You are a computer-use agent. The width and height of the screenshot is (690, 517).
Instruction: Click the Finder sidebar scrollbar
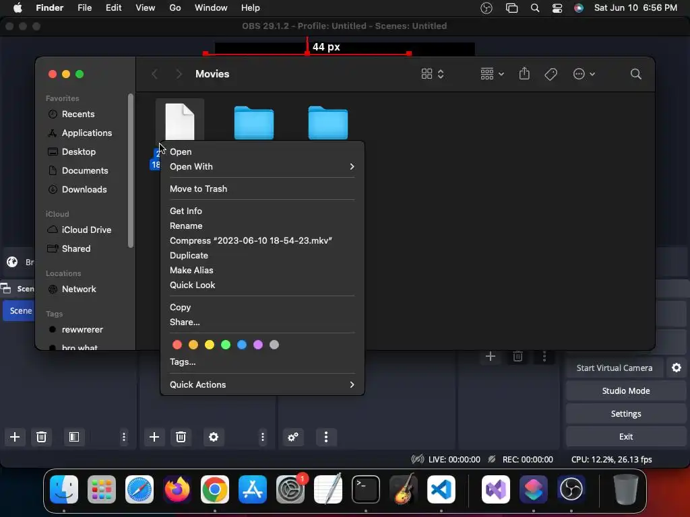coord(130,170)
